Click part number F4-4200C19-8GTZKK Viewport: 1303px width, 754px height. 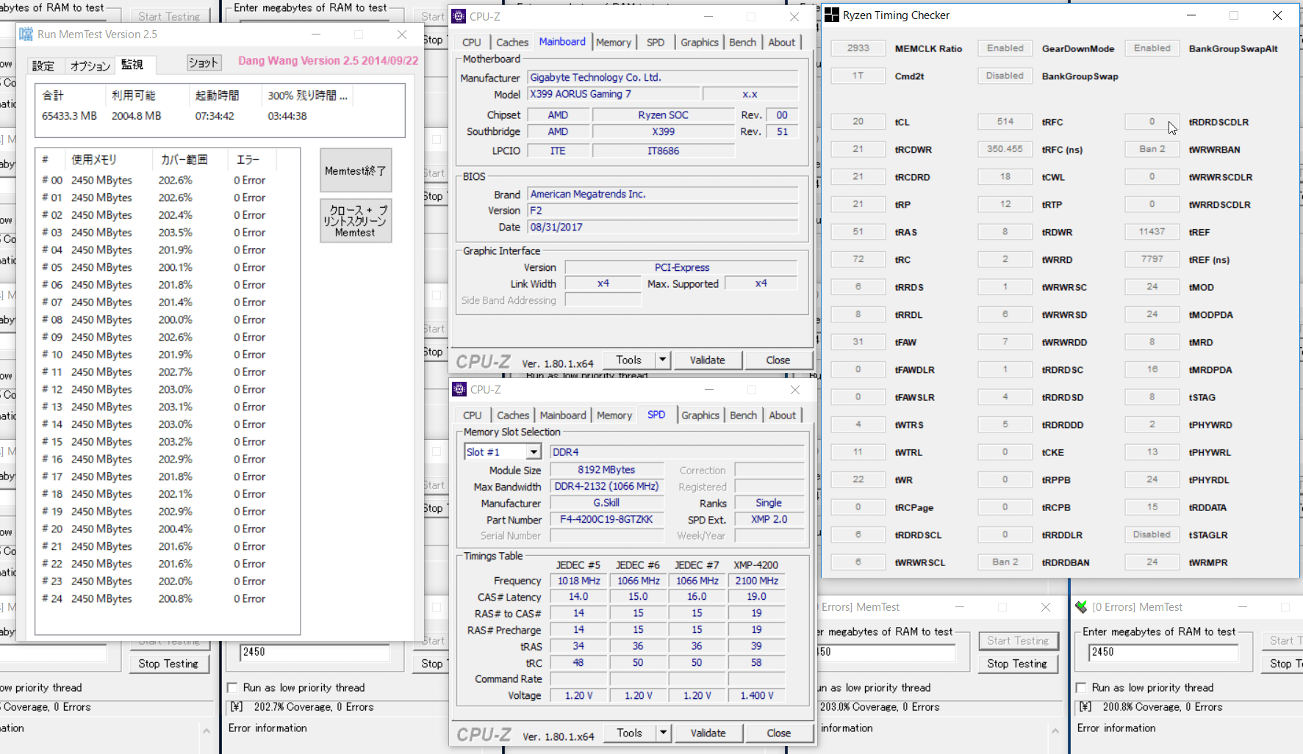(606, 519)
